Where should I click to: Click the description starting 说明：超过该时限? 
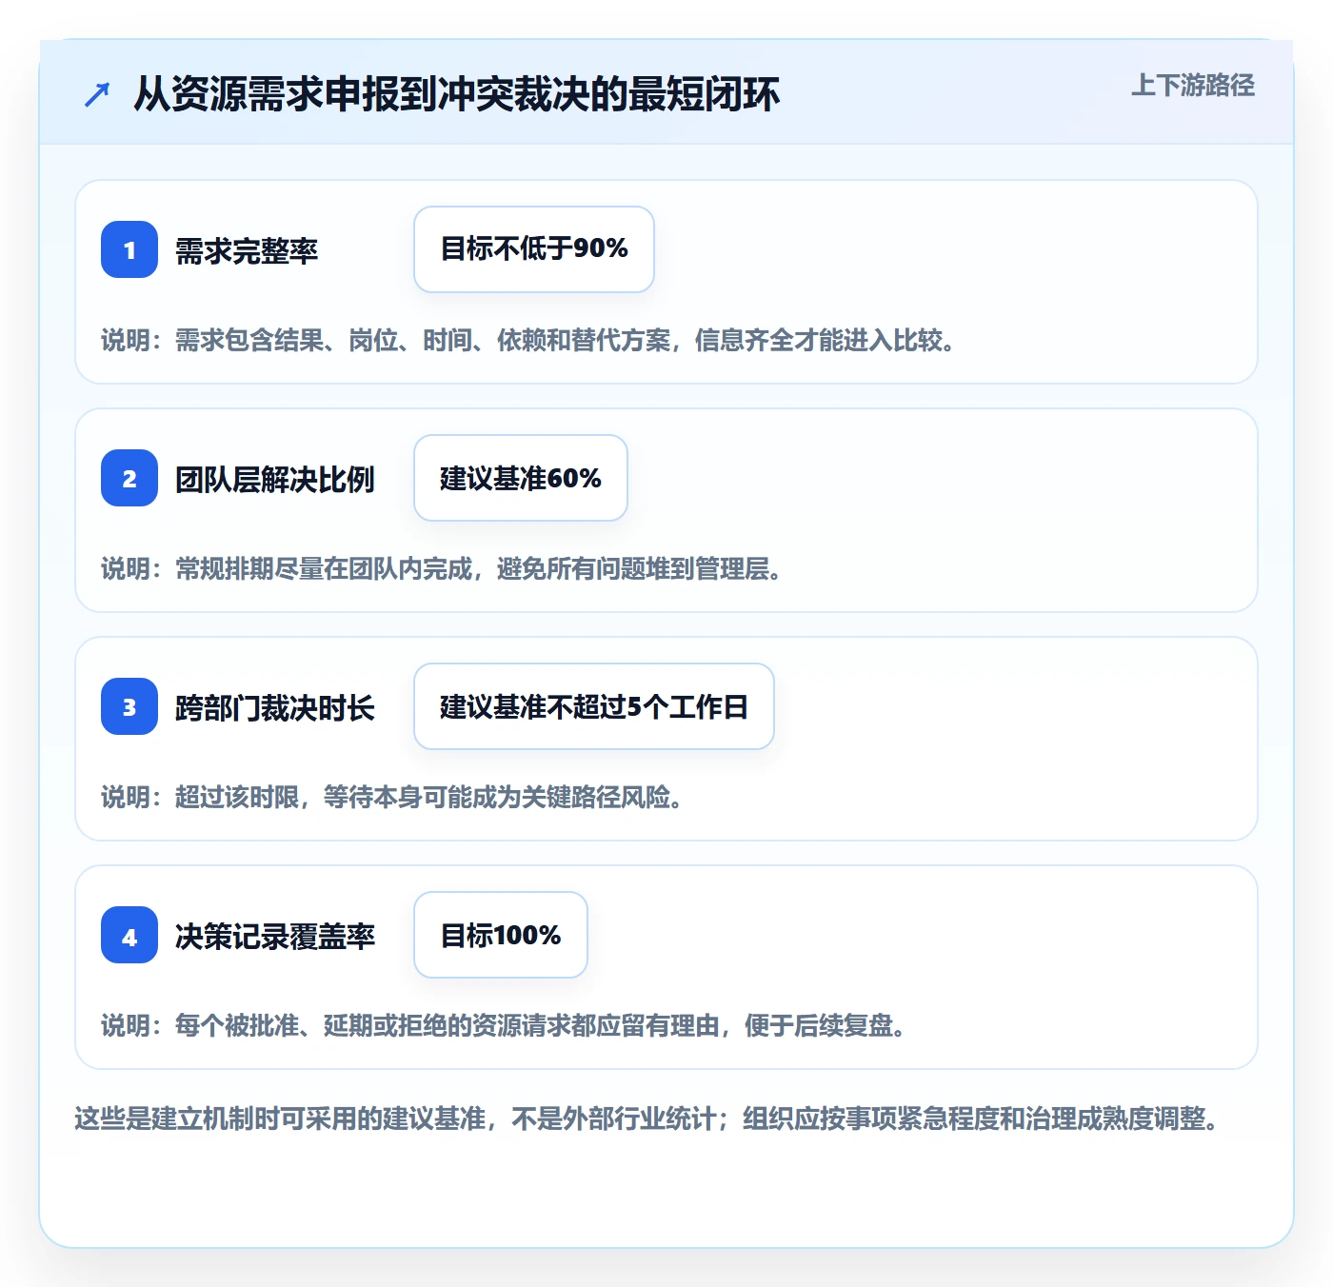tap(393, 797)
